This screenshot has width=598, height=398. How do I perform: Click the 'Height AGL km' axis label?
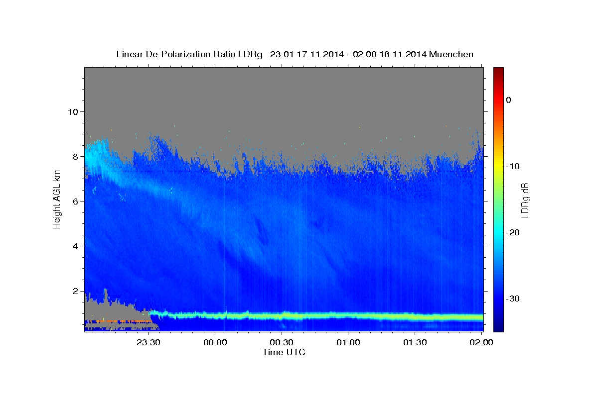(x=57, y=199)
